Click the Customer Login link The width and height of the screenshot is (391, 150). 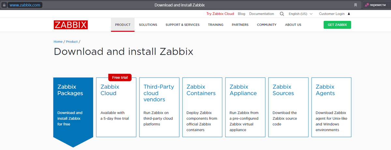[332, 14]
